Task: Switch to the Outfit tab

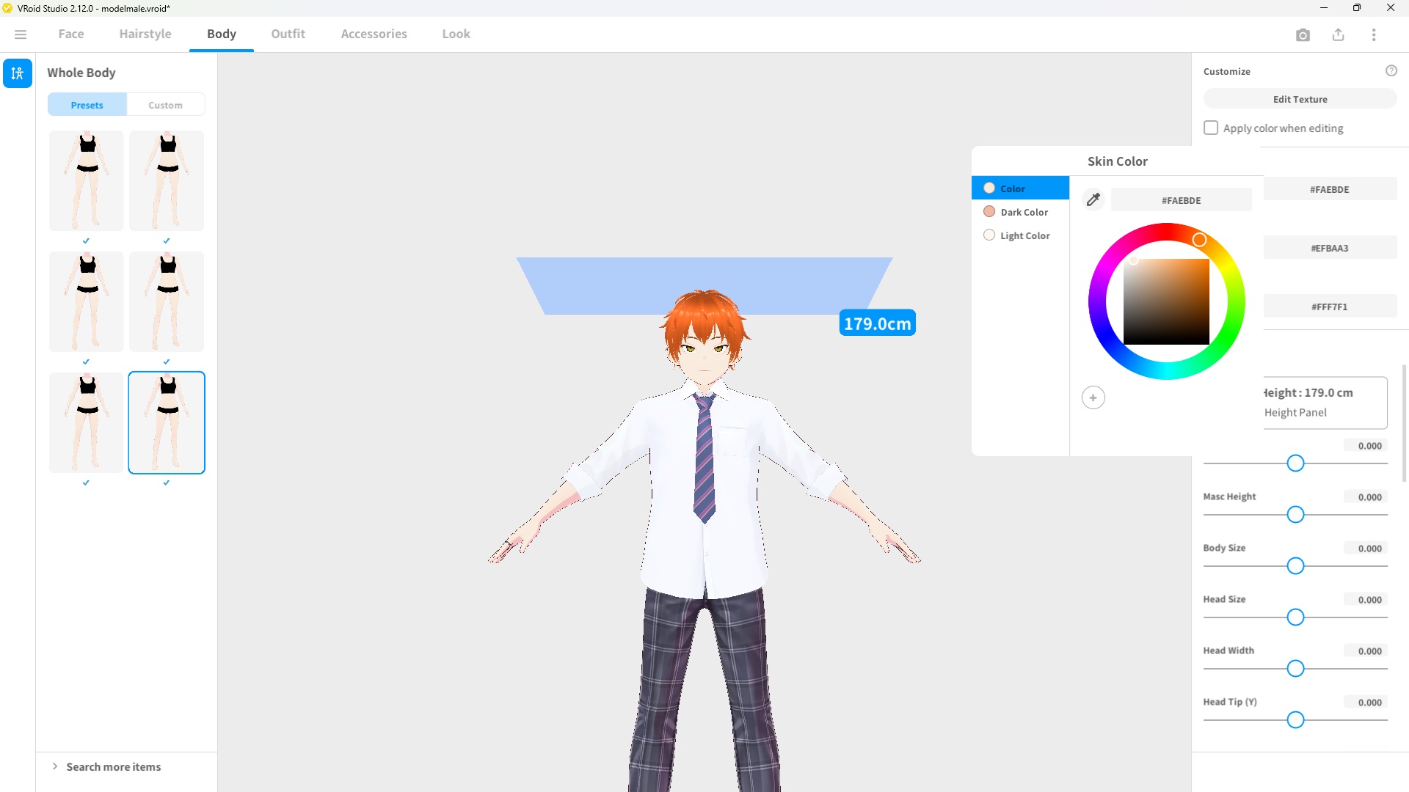Action: [x=288, y=34]
